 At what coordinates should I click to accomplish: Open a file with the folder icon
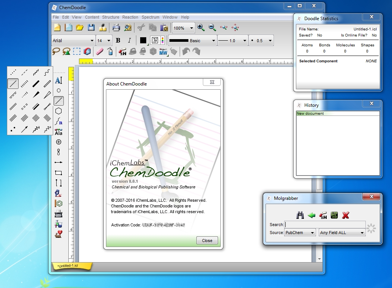pyautogui.click(x=80, y=27)
